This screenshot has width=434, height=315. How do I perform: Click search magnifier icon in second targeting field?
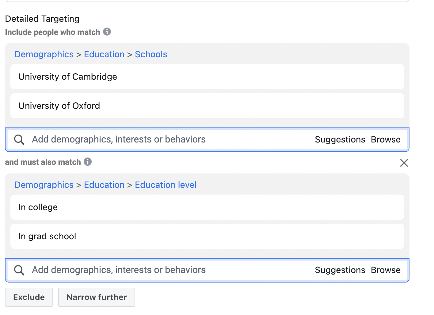pyautogui.click(x=19, y=270)
